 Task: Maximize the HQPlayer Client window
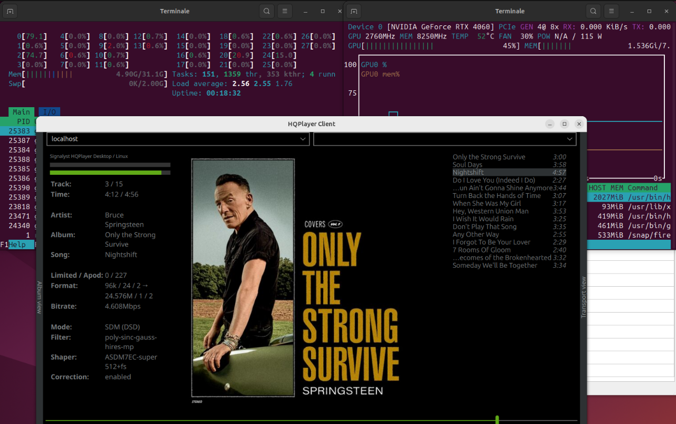(565, 124)
